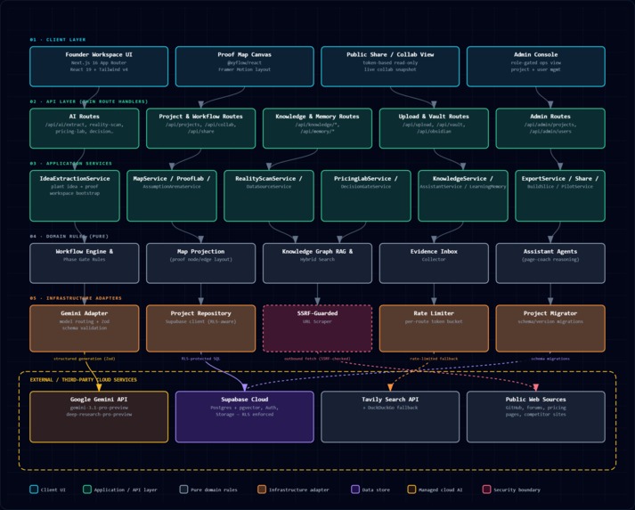Select the Map Projection node
635x510 pixels.
pos(201,263)
